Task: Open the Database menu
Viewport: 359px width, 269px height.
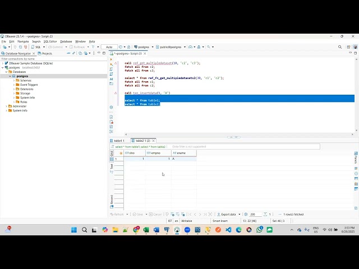Action: [x=66, y=41]
